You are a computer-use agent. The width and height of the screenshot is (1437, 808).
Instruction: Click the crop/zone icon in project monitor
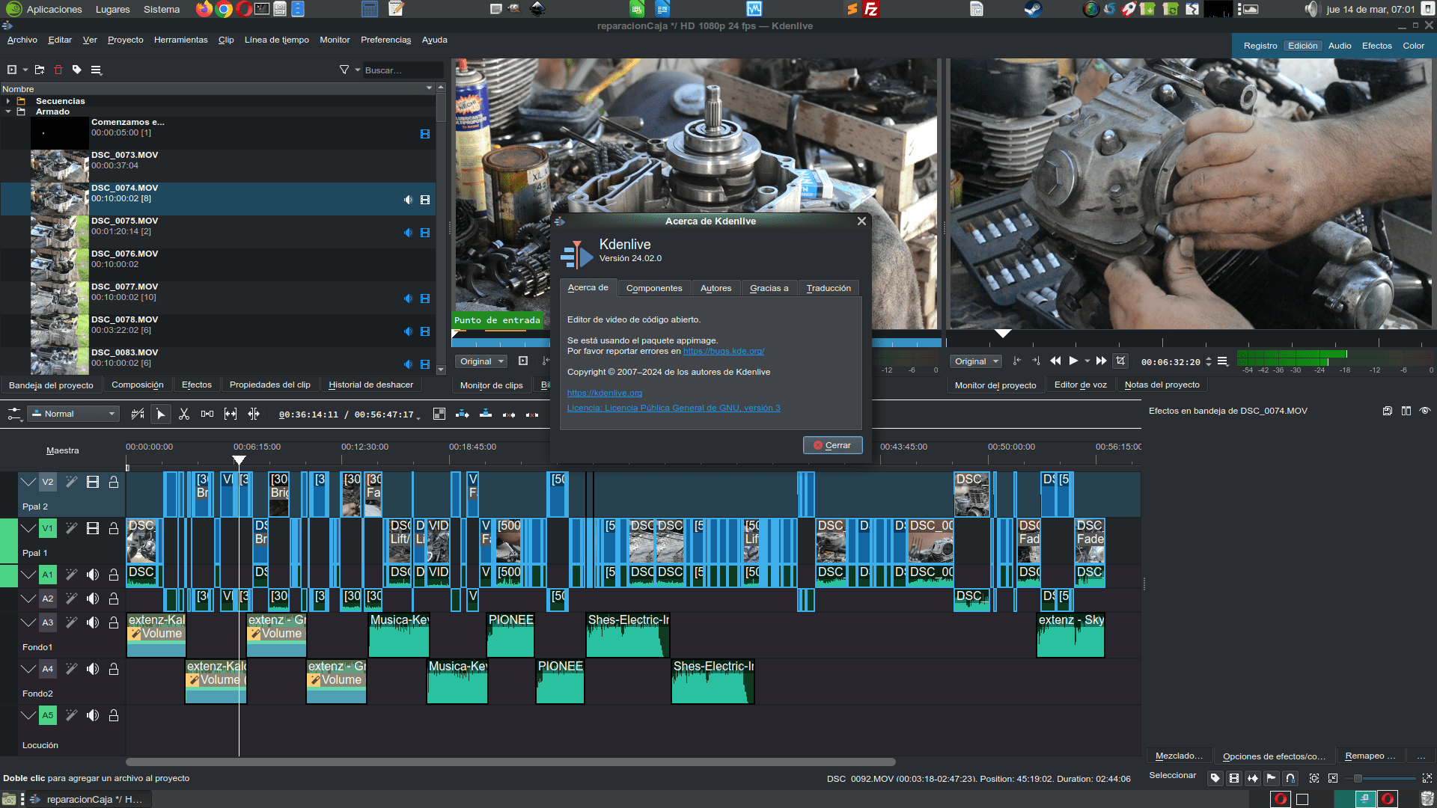1120,361
